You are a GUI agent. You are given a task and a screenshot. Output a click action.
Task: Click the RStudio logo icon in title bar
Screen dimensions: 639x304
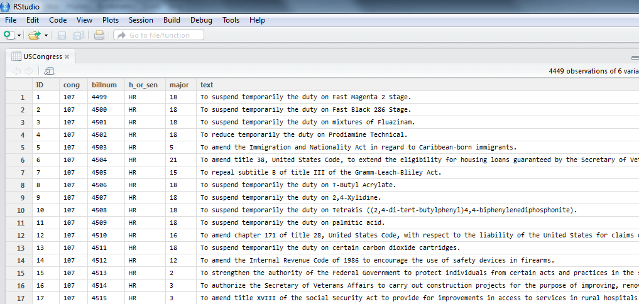(x=6, y=6)
